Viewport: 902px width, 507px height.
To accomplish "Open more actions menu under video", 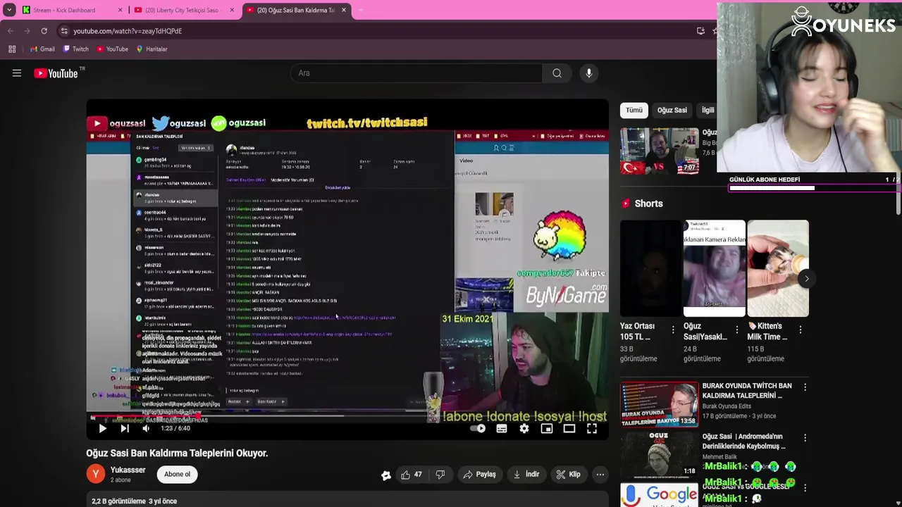I will [x=600, y=475].
